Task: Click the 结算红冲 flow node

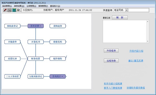Action: [12, 59]
